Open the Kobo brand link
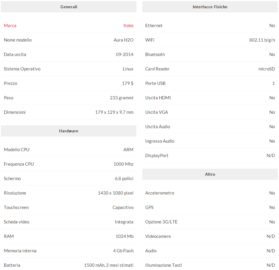This screenshot has width=279, height=270. 128,26
